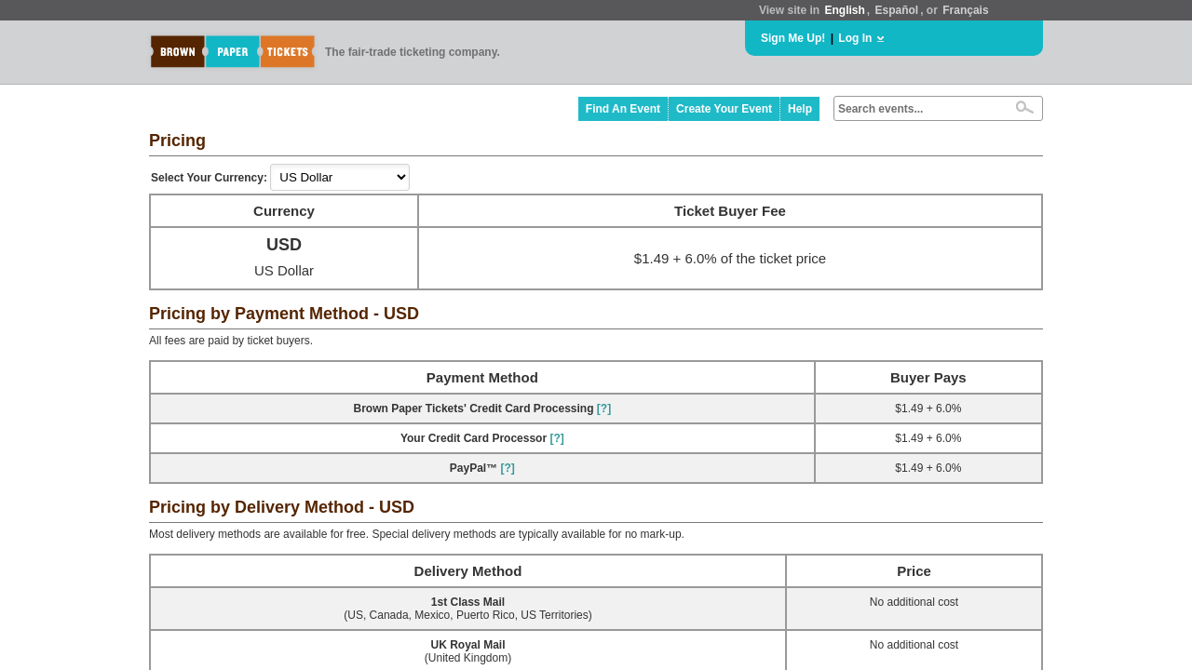Focus the Search events input field
The height and width of the screenshot is (670, 1192).
922,109
